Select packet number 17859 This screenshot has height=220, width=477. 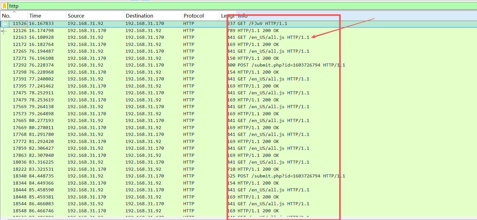tap(20, 148)
